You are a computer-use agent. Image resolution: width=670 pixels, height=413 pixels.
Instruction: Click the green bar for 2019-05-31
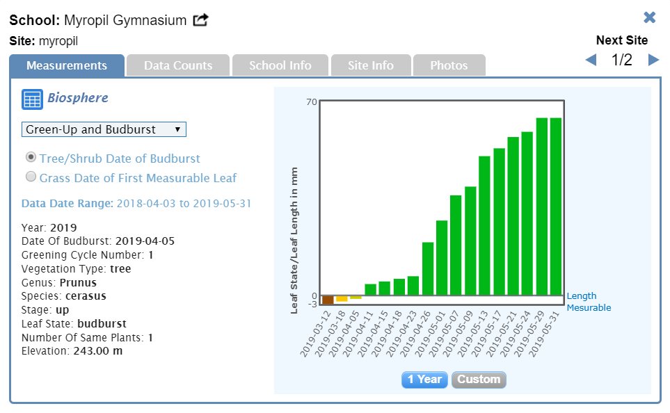click(x=555, y=206)
